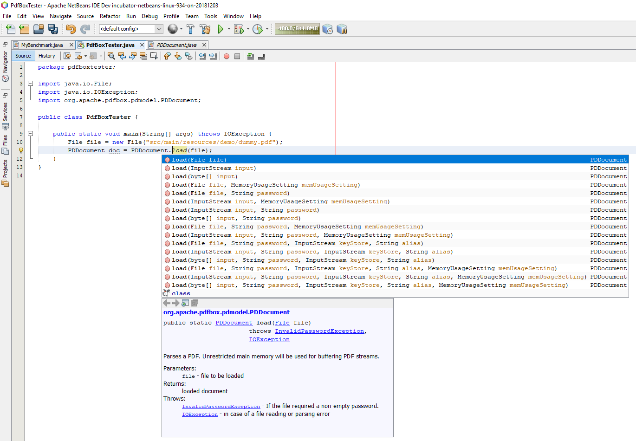This screenshot has width=636, height=441.
Task: Select load(InputStream input) completion item
Action: (x=395, y=168)
